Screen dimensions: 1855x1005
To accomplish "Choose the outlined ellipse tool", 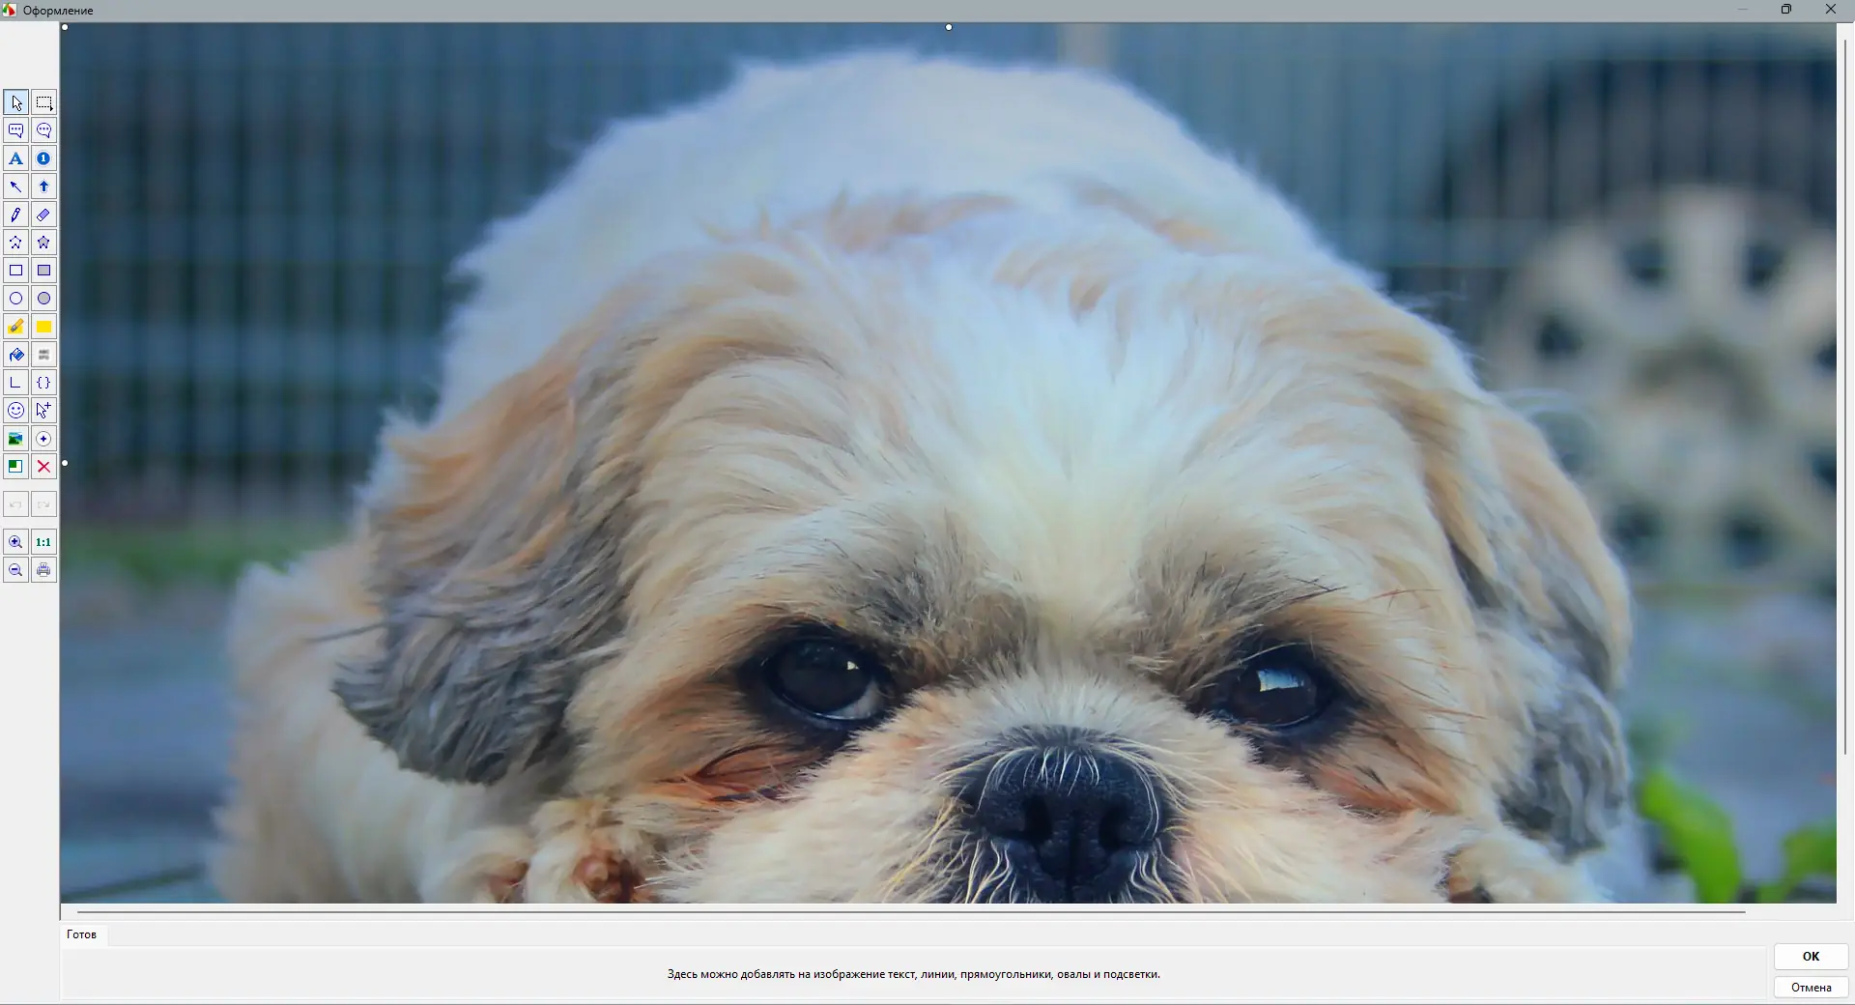I will coord(15,299).
